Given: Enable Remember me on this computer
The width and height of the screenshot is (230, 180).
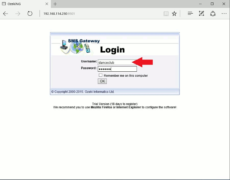Looking at the screenshot, I should point(101,75).
